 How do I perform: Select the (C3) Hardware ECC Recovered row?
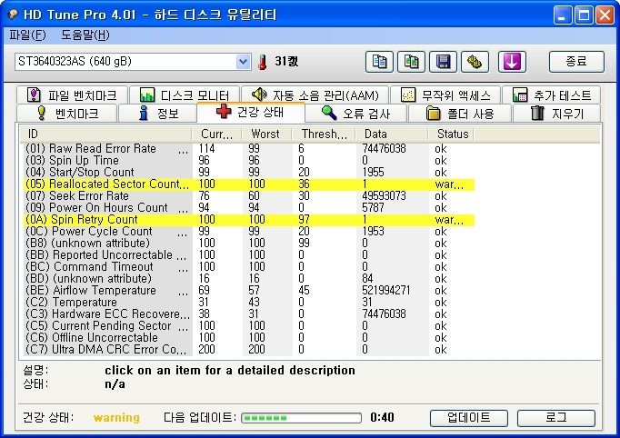[247, 314]
